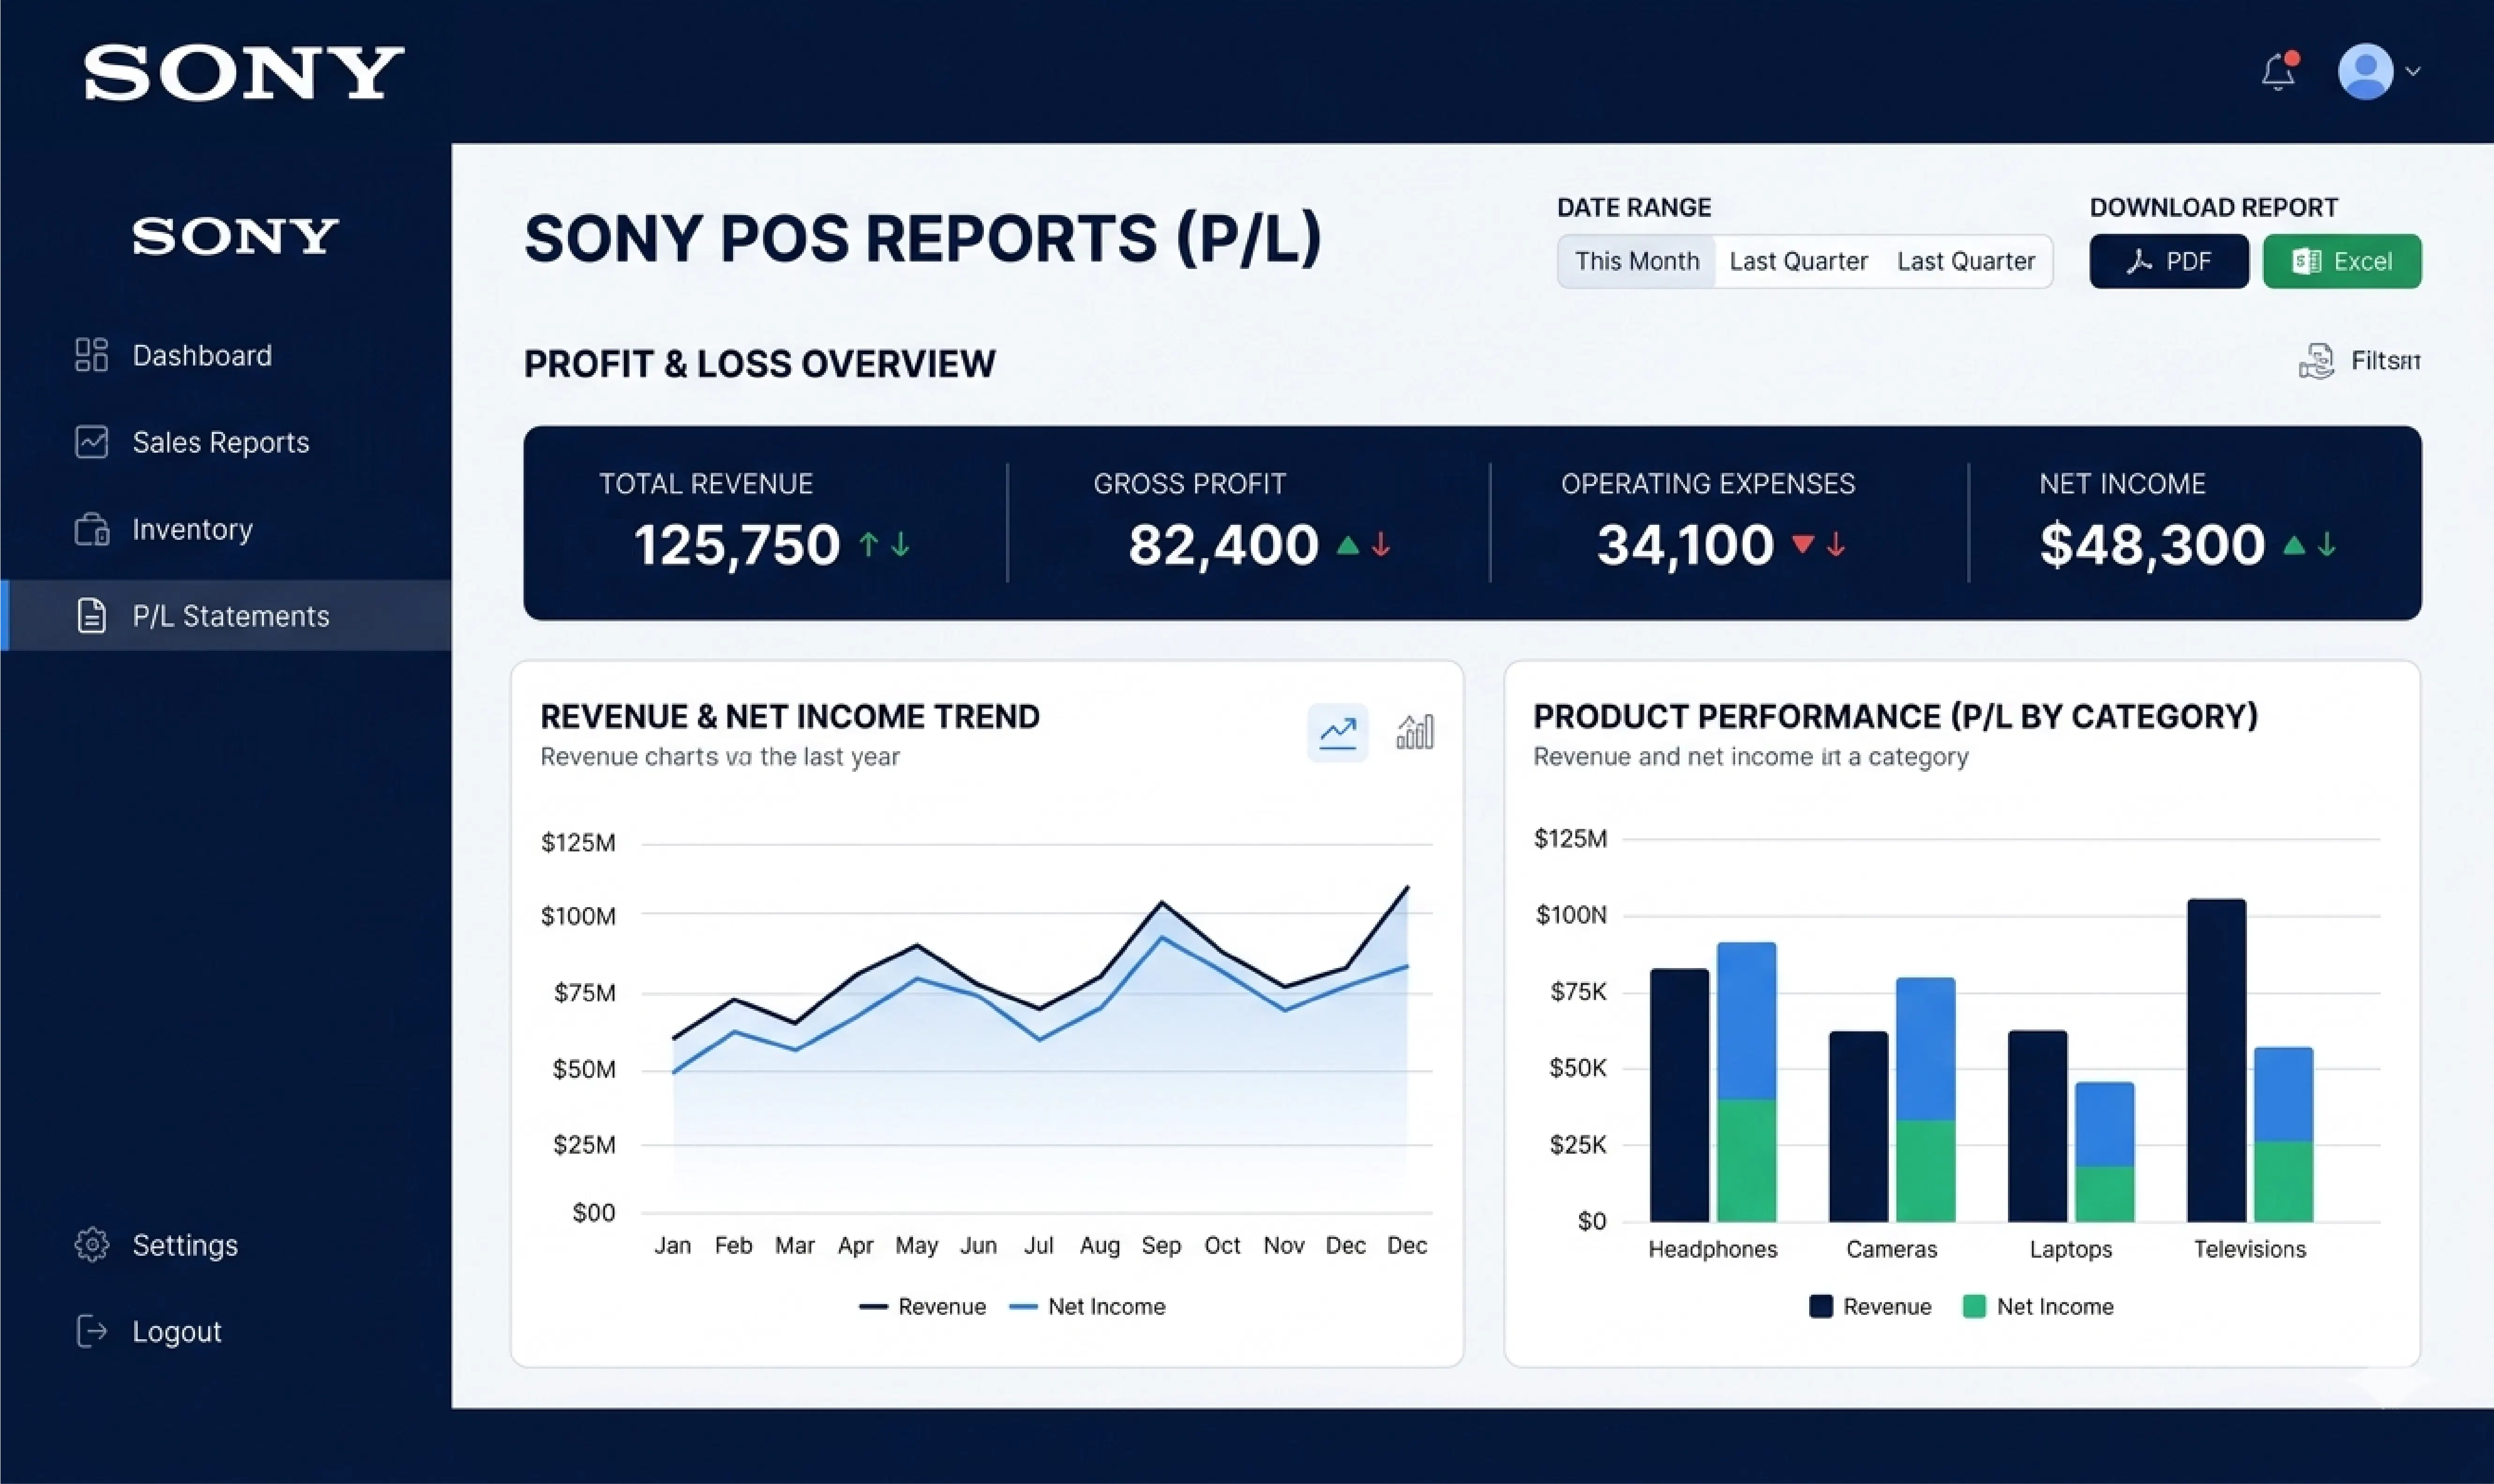Click the 'Sep' month label on trend chart
Image resolution: width=2494 pixels, height=1484 pixels.
point(1161,1246)
